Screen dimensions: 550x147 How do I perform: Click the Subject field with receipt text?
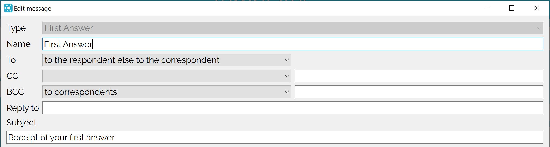(x=275, y=137)
